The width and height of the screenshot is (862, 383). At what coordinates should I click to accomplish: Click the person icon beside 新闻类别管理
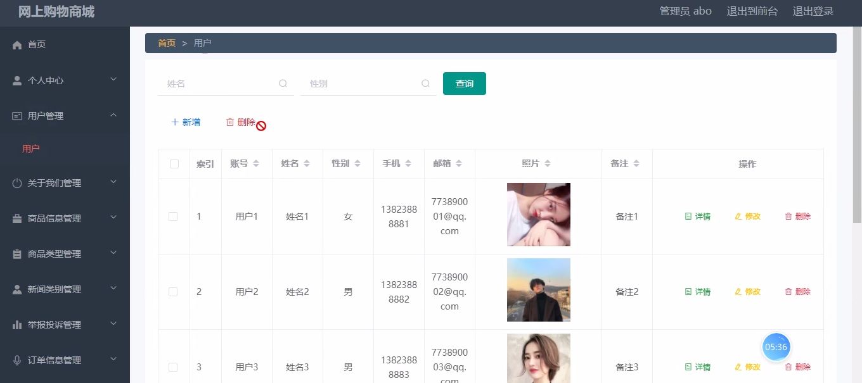click(17, 289)
